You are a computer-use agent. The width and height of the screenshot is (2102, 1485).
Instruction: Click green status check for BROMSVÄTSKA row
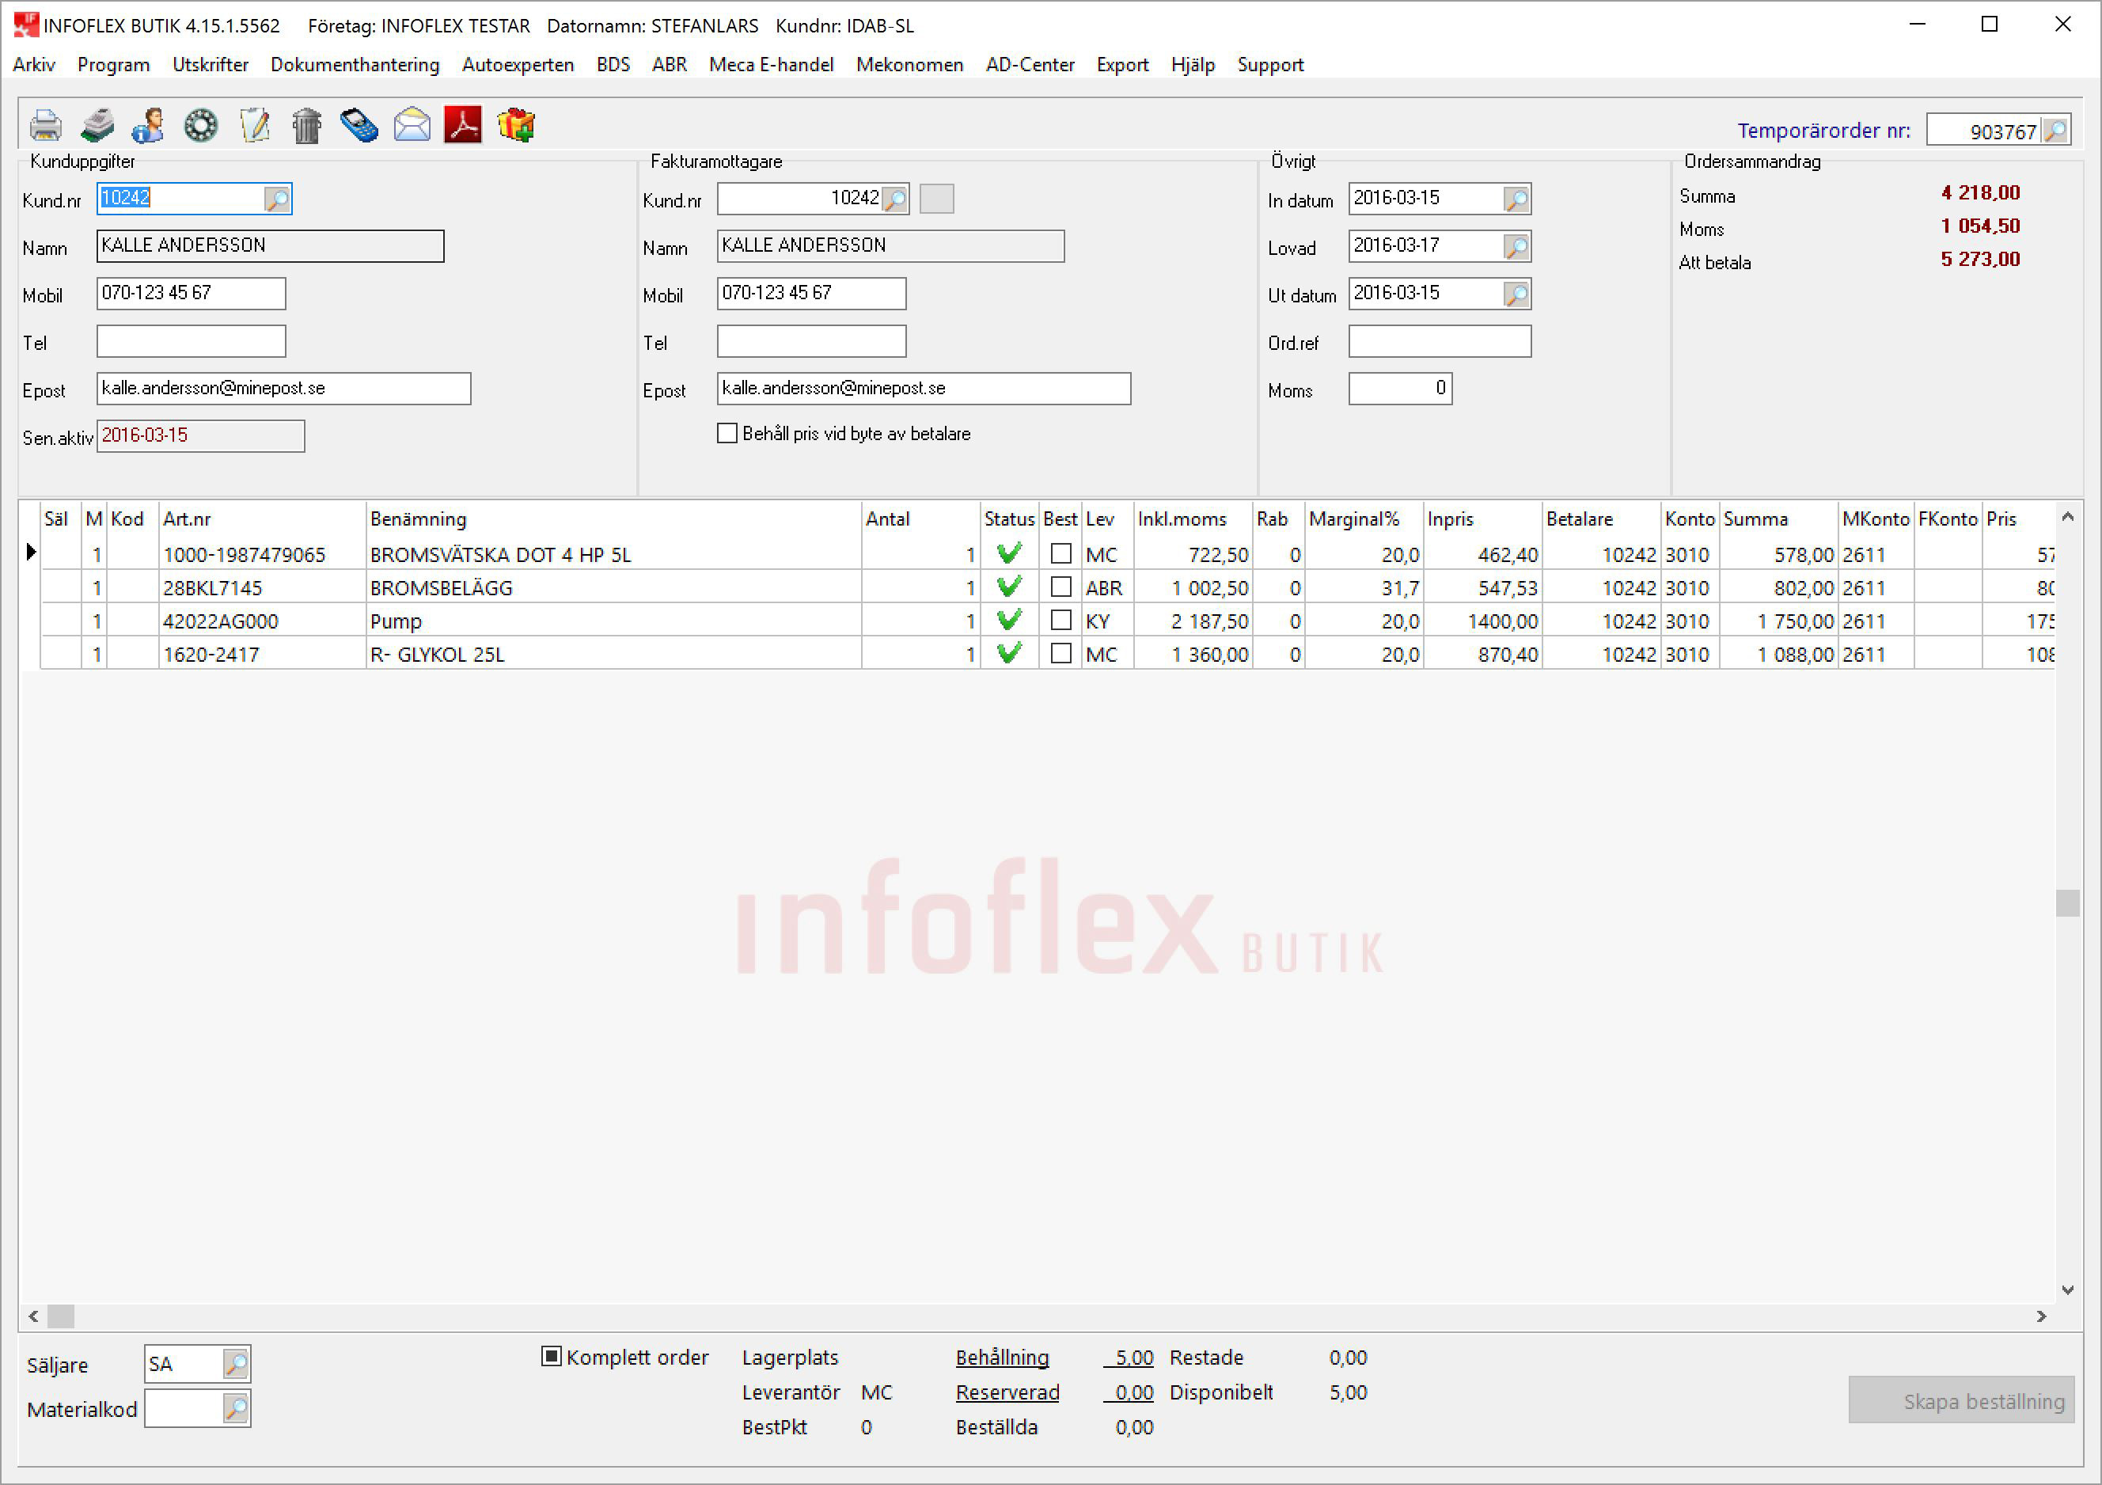tap(1010, 553)
